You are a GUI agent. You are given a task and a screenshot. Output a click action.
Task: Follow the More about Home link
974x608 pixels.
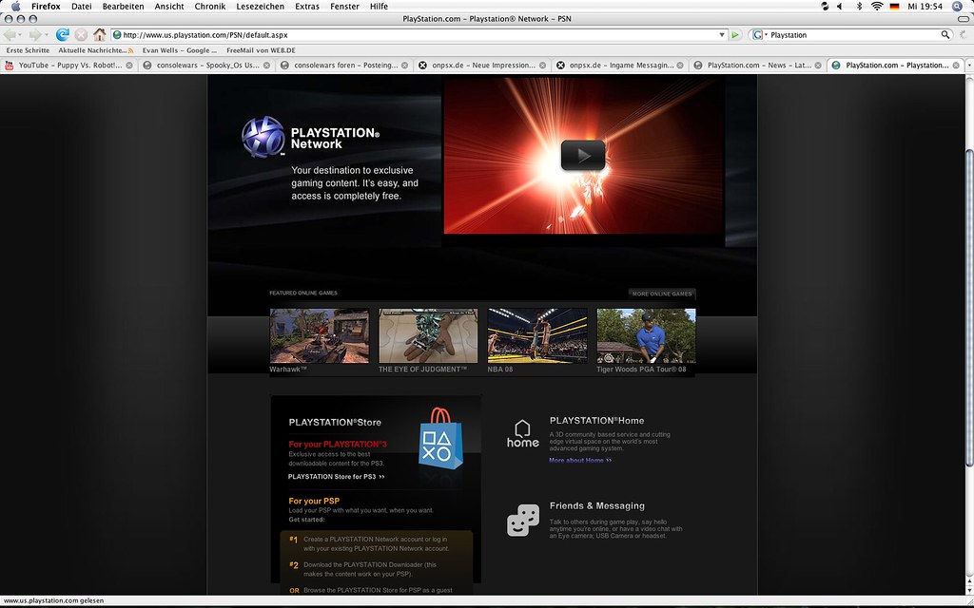579,460
